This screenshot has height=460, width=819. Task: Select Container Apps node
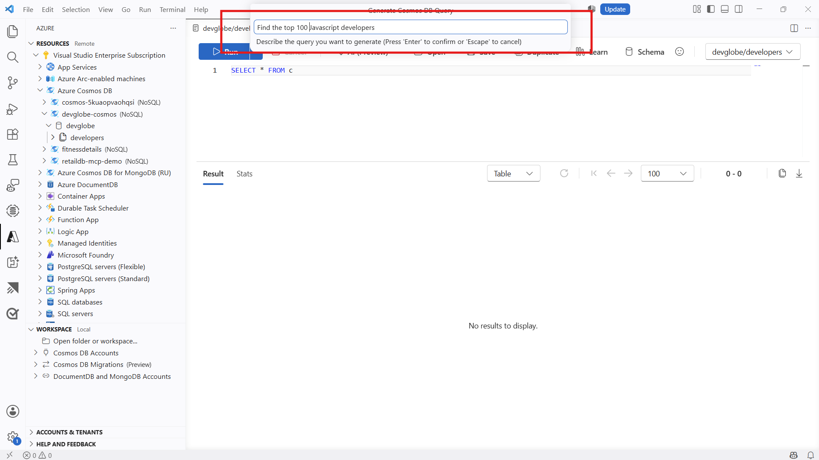(81, 196)
